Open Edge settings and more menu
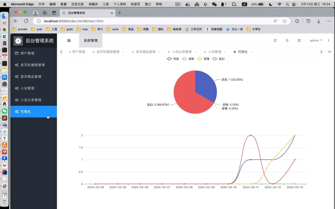The image size is (335, 209). [329, 21]
